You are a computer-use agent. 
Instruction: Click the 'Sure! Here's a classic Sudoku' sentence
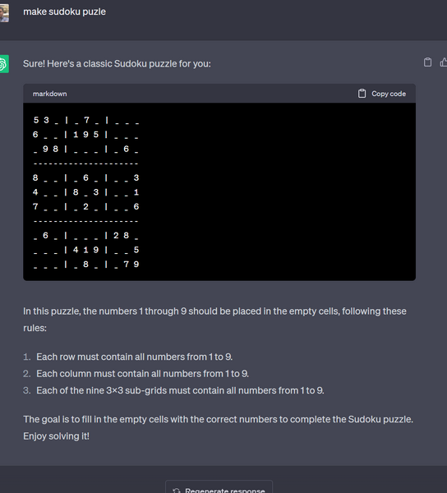(x=117, y=64)
